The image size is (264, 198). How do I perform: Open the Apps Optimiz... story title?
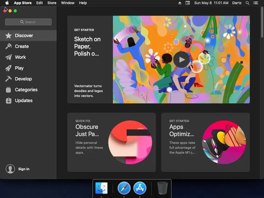[x=182, y=130]
